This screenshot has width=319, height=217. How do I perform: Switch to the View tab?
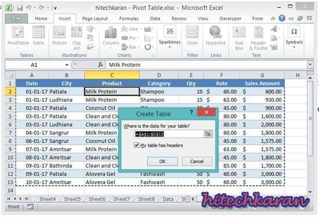203,19
